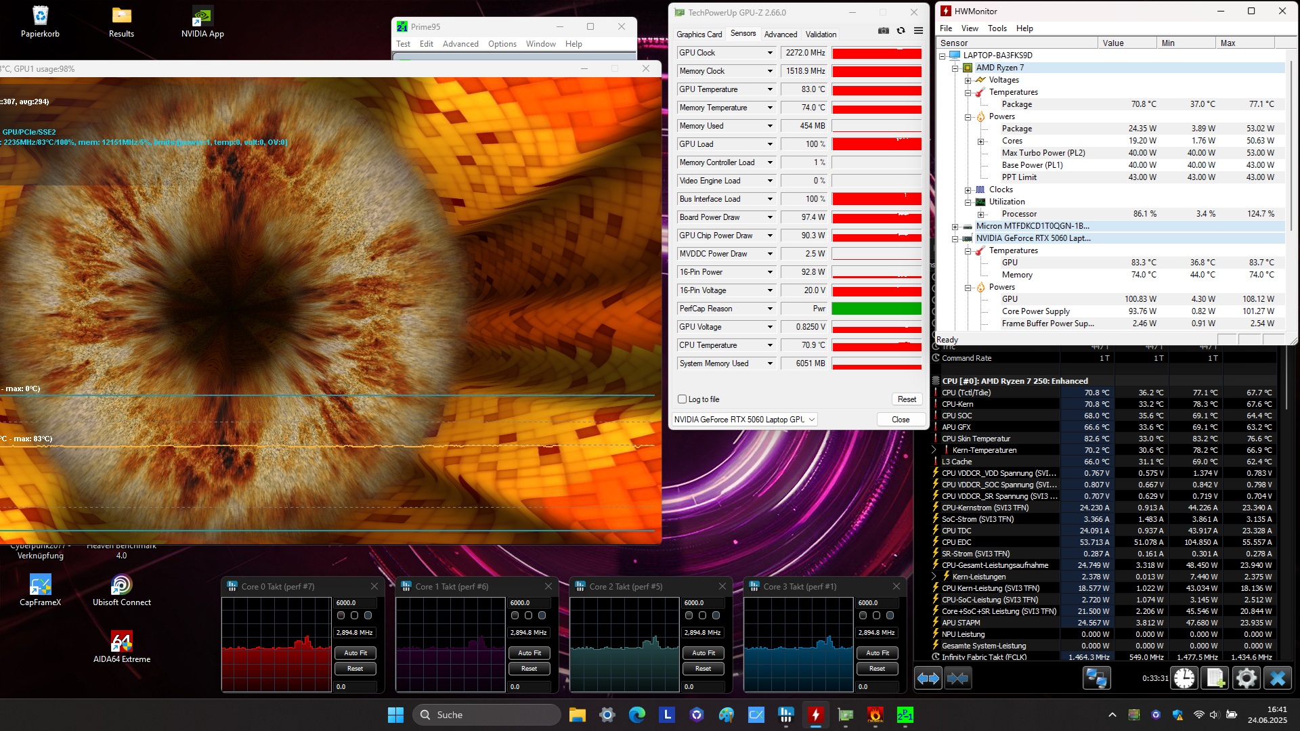Click the Windows taskbar search field
1300x731 pixels.
487,715
